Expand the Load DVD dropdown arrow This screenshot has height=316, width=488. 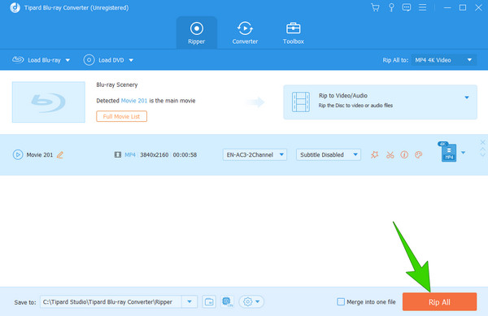click(x=131, y=60)
